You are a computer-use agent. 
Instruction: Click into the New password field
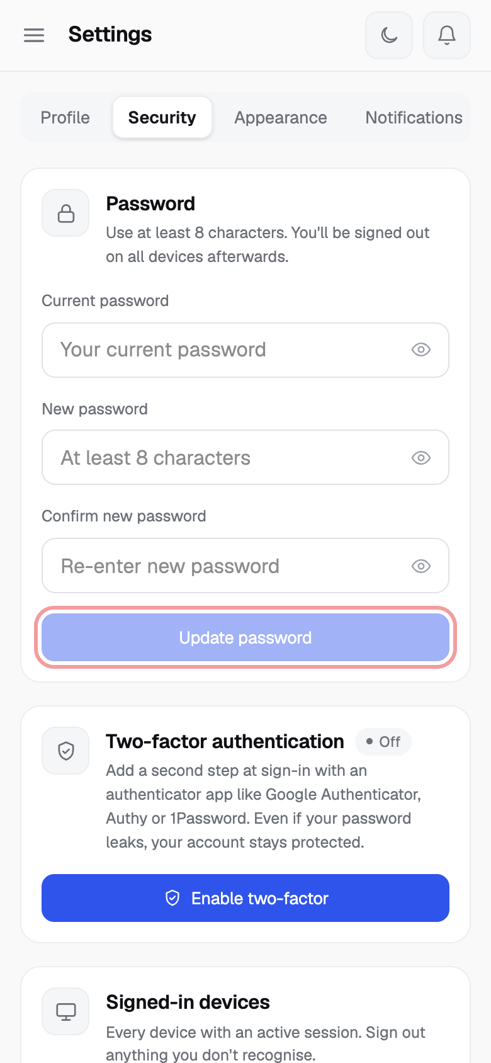point(245,458)
